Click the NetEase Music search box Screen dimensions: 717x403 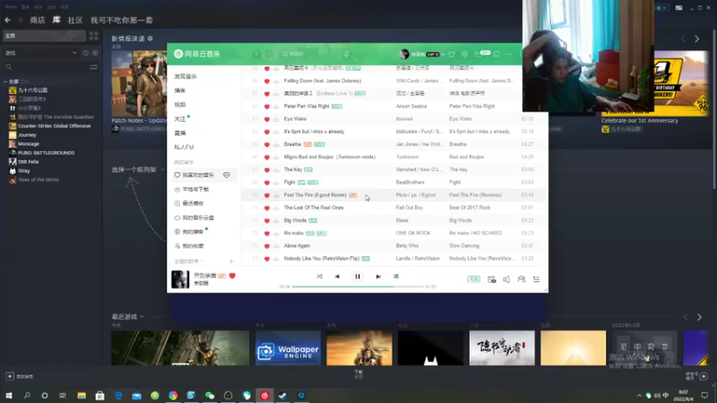tap(308, 54)
